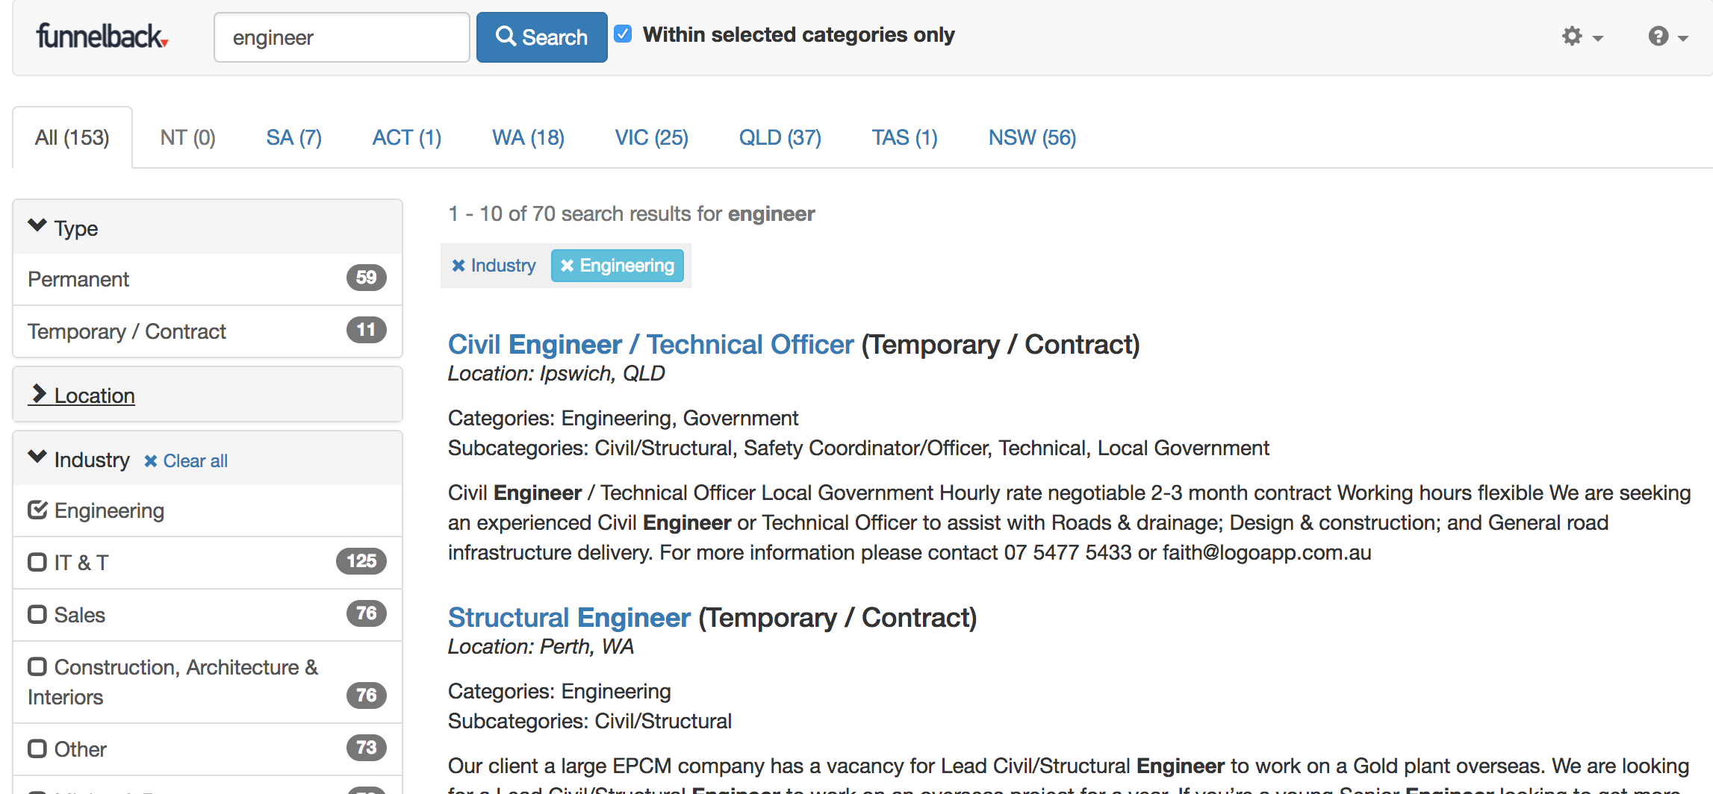Clear all Industry filters
Screen dimensions: 1713x794
(x=186, y=460)
